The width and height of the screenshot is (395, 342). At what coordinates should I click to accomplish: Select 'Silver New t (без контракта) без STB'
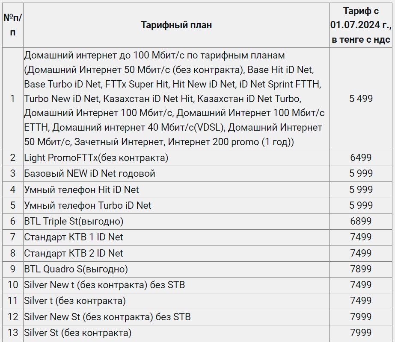coord(104,285)
